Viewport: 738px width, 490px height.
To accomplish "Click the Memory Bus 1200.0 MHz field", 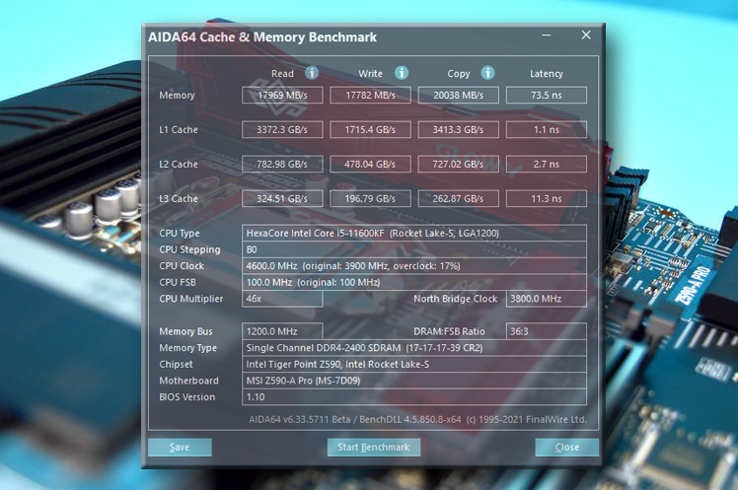I will (x=282, y=331).
